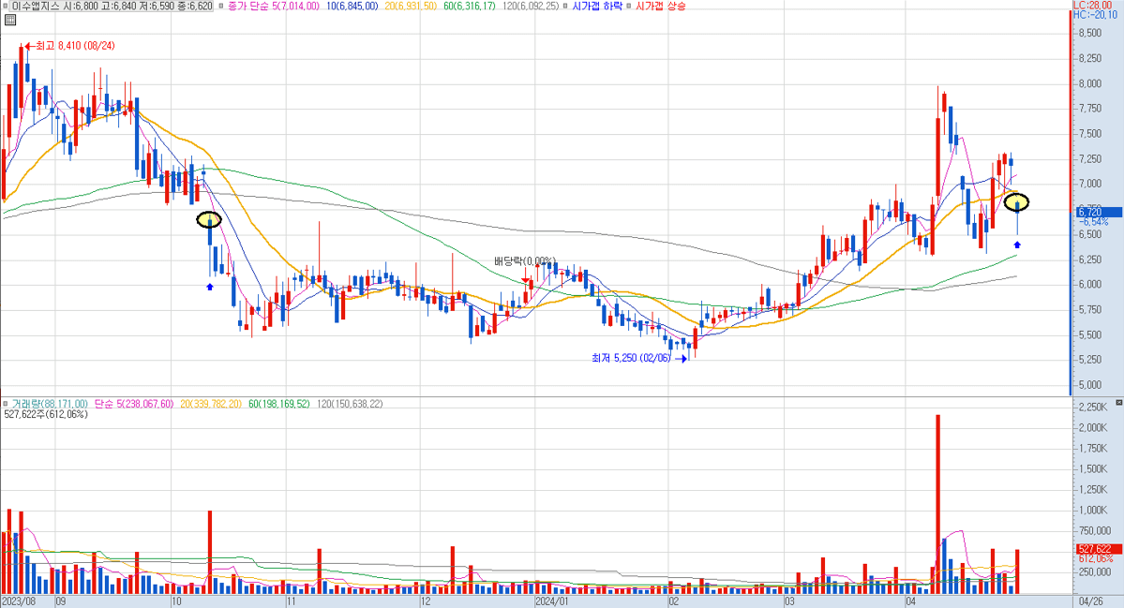
Task: Click the 2024/01 date axis label
Action: 552,601
